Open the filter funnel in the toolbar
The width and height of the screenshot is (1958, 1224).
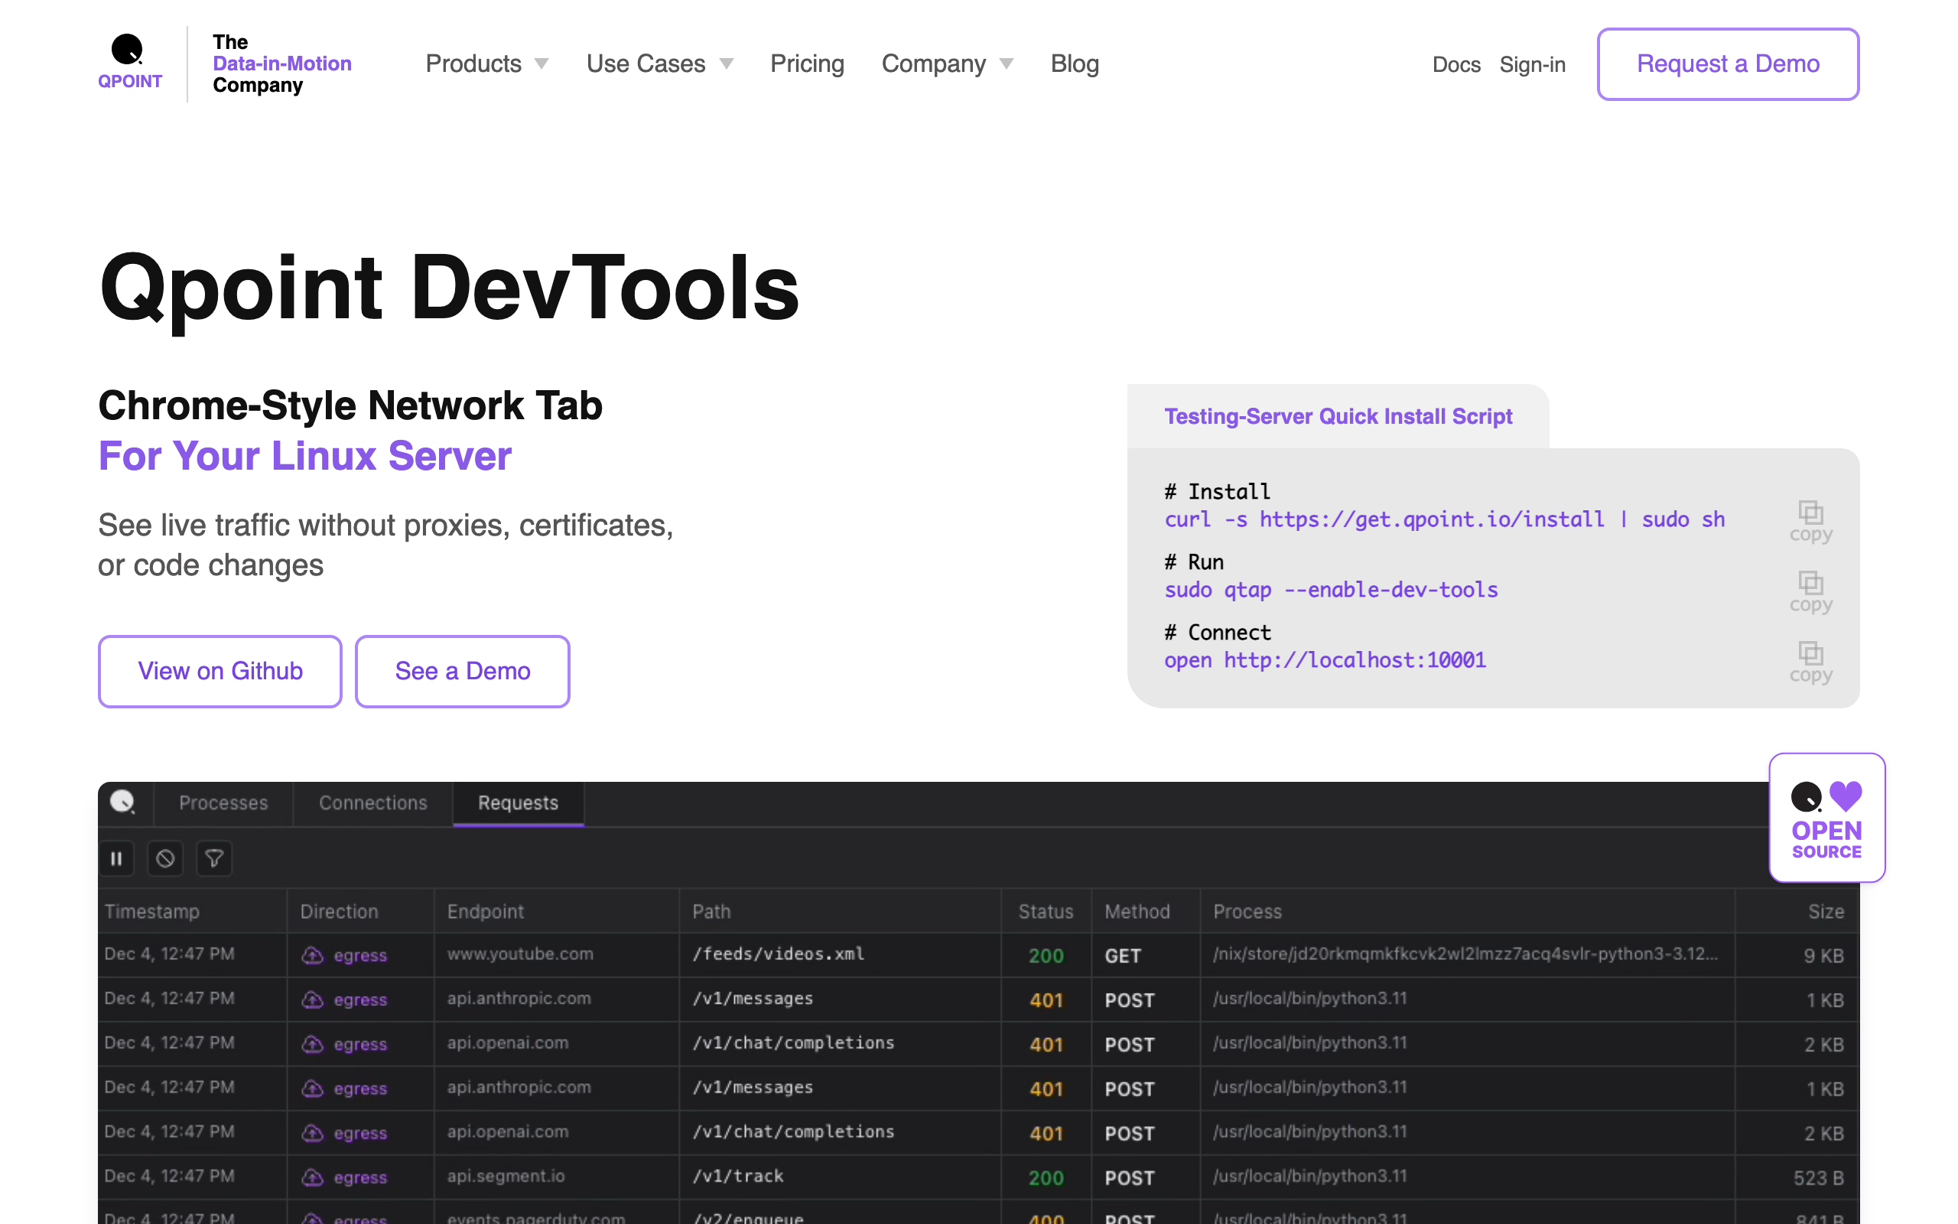coord(213,858)
